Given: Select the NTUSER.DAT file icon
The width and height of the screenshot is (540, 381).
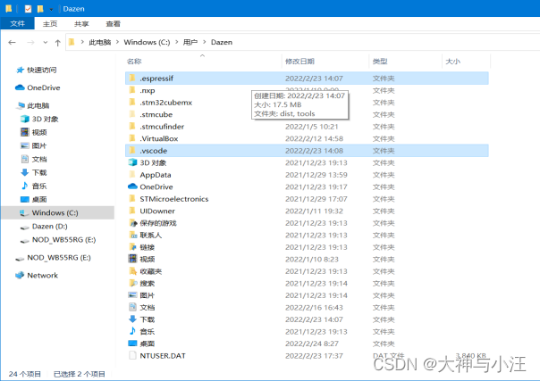Looking at the screenshot, I should tap(132, 355).
